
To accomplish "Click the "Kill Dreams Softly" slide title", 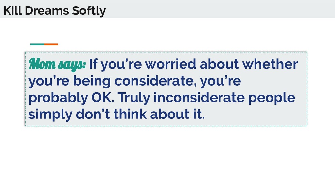I will (55, 11).
